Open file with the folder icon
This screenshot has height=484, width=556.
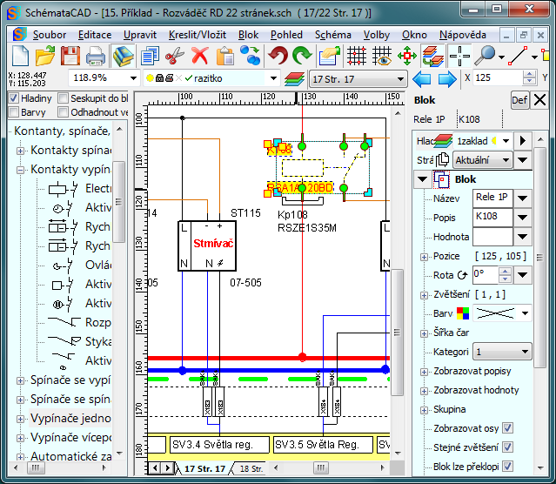pos(45,57)
